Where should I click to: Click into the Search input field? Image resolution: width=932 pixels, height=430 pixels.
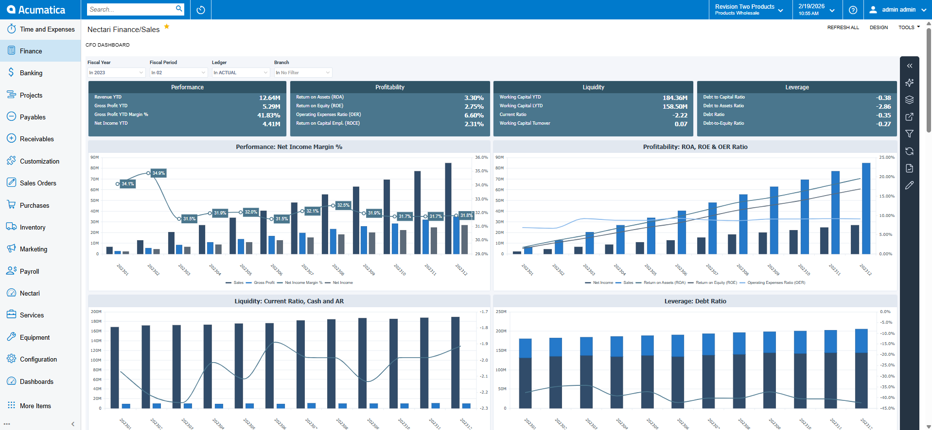(130, 9)
